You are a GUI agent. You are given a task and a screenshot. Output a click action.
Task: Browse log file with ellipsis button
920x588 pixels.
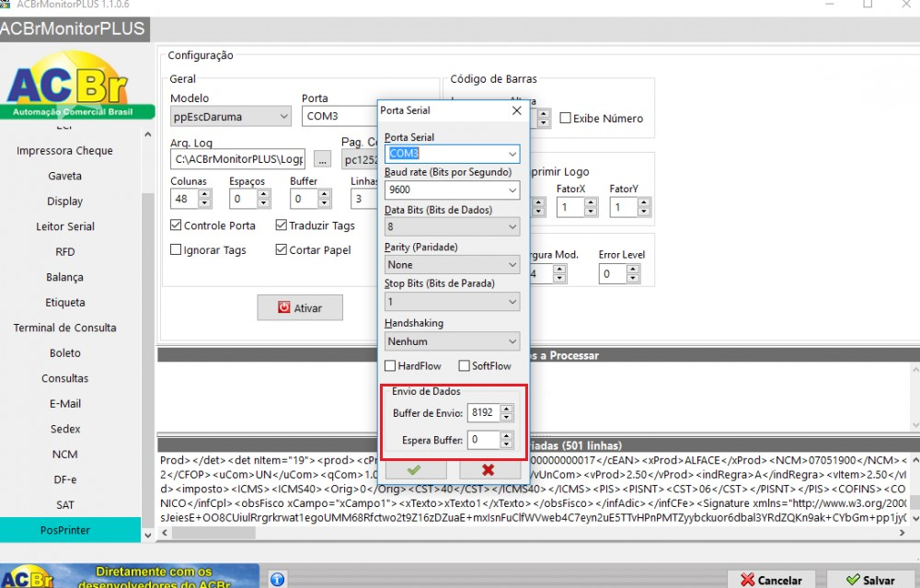pyautogui.click(x=322, y=159)
